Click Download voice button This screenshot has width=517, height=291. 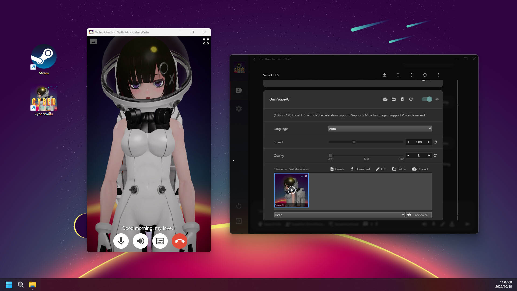[360, 169]
